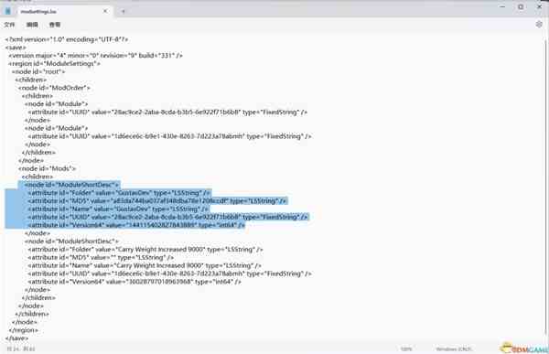The image size is (549, 354).
Task: Click the highlighted UUID FixedString line
Action: click(x=167, y=217)
